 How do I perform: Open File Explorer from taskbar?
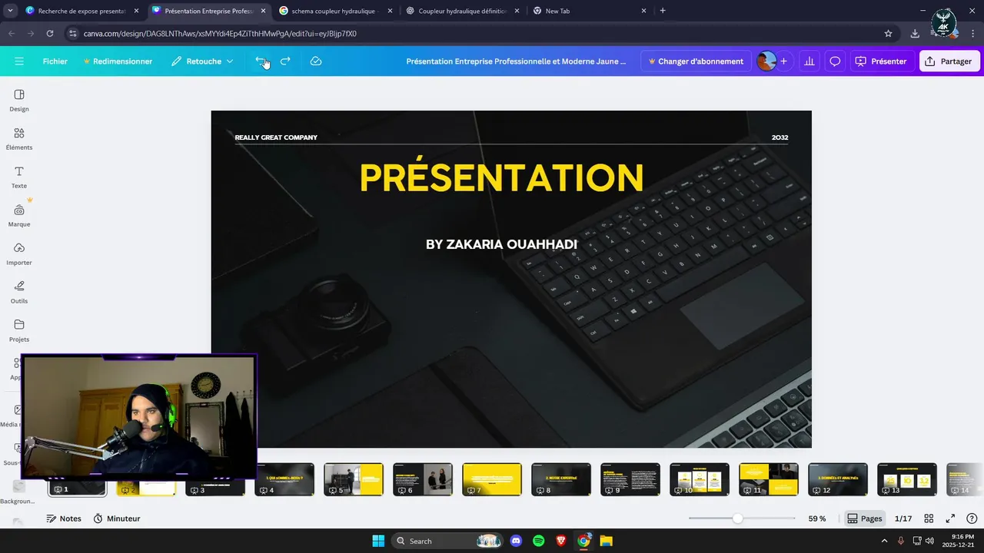606,541
